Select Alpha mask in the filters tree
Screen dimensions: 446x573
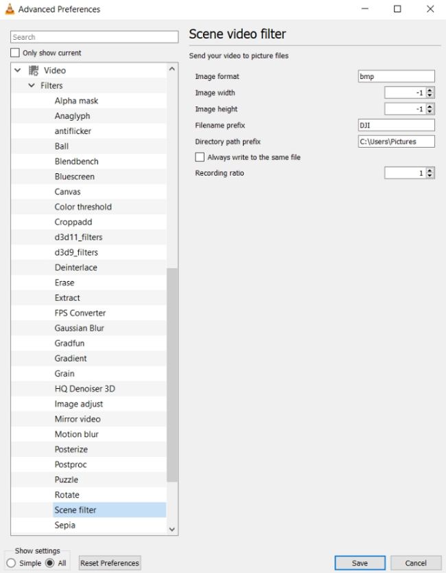[76, 101]
